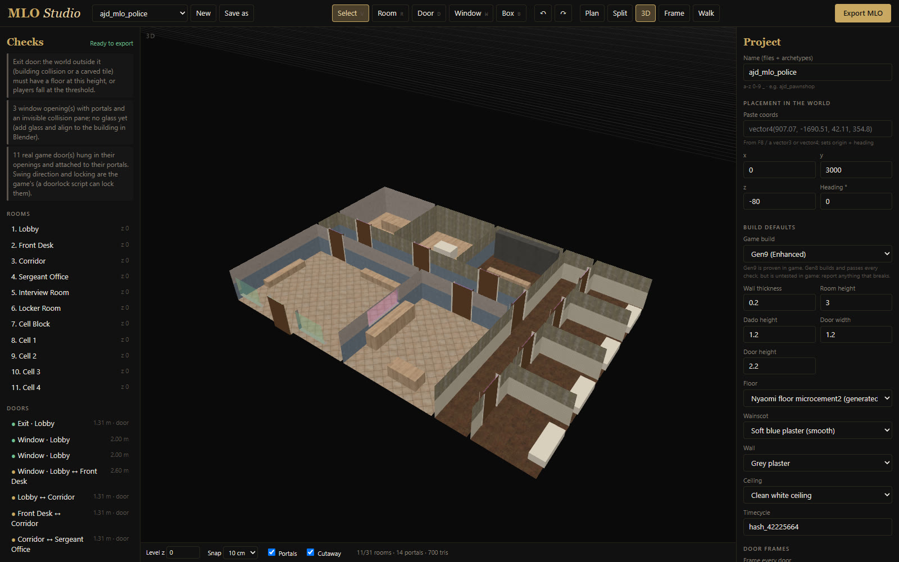Switch to Plan view
The height and width of the screenshot is (562, 899).
click(592, 13)
